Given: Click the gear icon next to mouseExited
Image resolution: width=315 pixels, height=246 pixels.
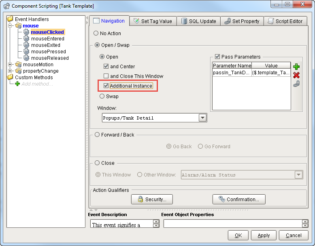Looking at the screenshot, I should tap(26, 45).
